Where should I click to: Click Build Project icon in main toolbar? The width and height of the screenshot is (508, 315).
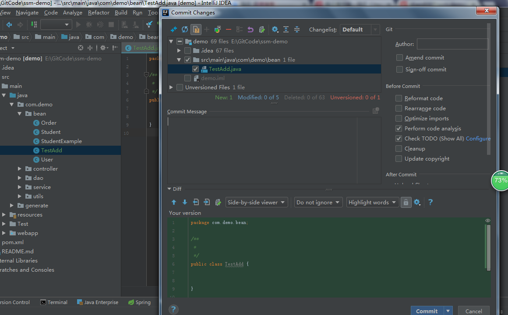34,24
